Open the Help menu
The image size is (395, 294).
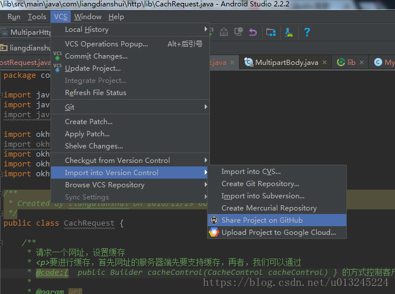point(116,17)
